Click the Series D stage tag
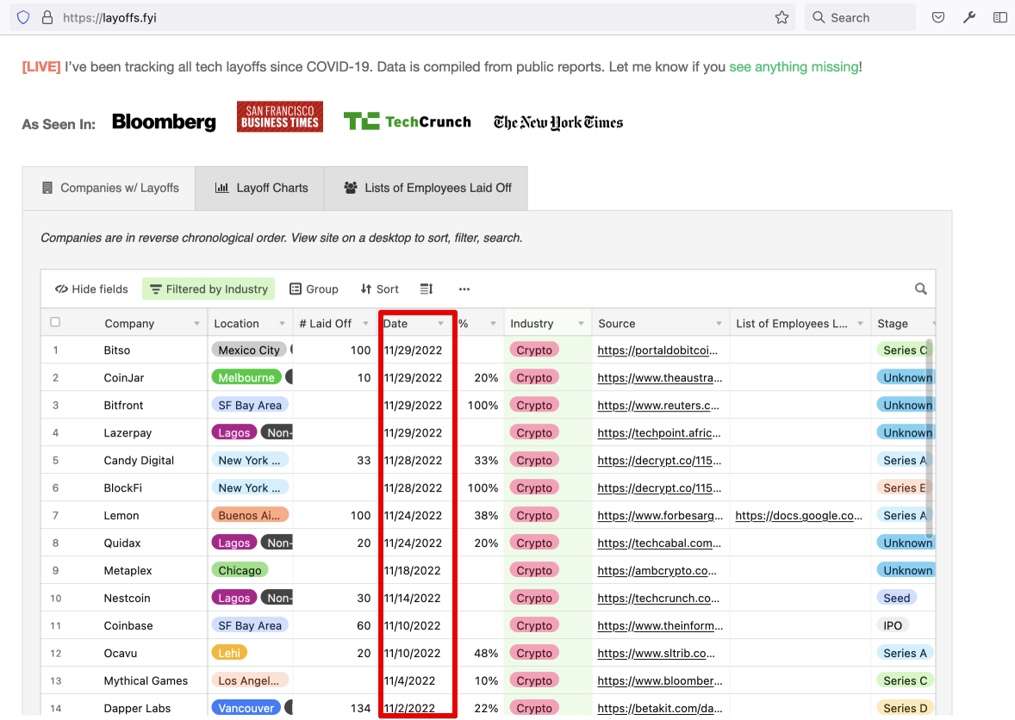1015x720 pixels. click(x=905, y=708)
